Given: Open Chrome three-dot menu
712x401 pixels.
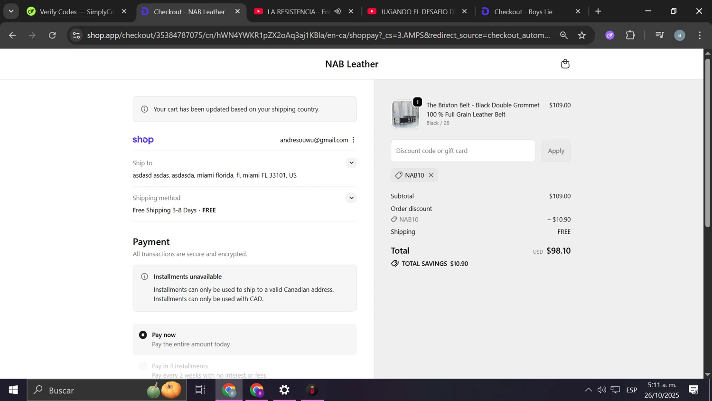Looking at the screenshot, I should click(700, 35).
